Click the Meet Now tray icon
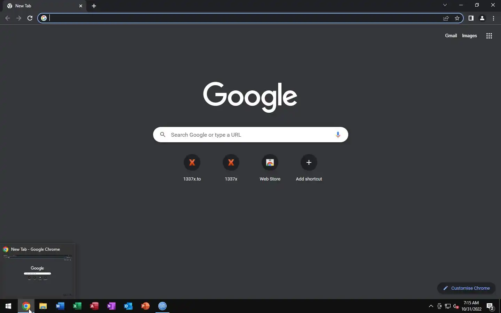The image size is (501, 313). (x=439, y=306)
